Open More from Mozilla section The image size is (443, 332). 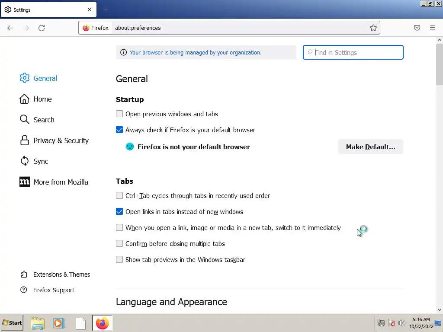click(54, 182)
